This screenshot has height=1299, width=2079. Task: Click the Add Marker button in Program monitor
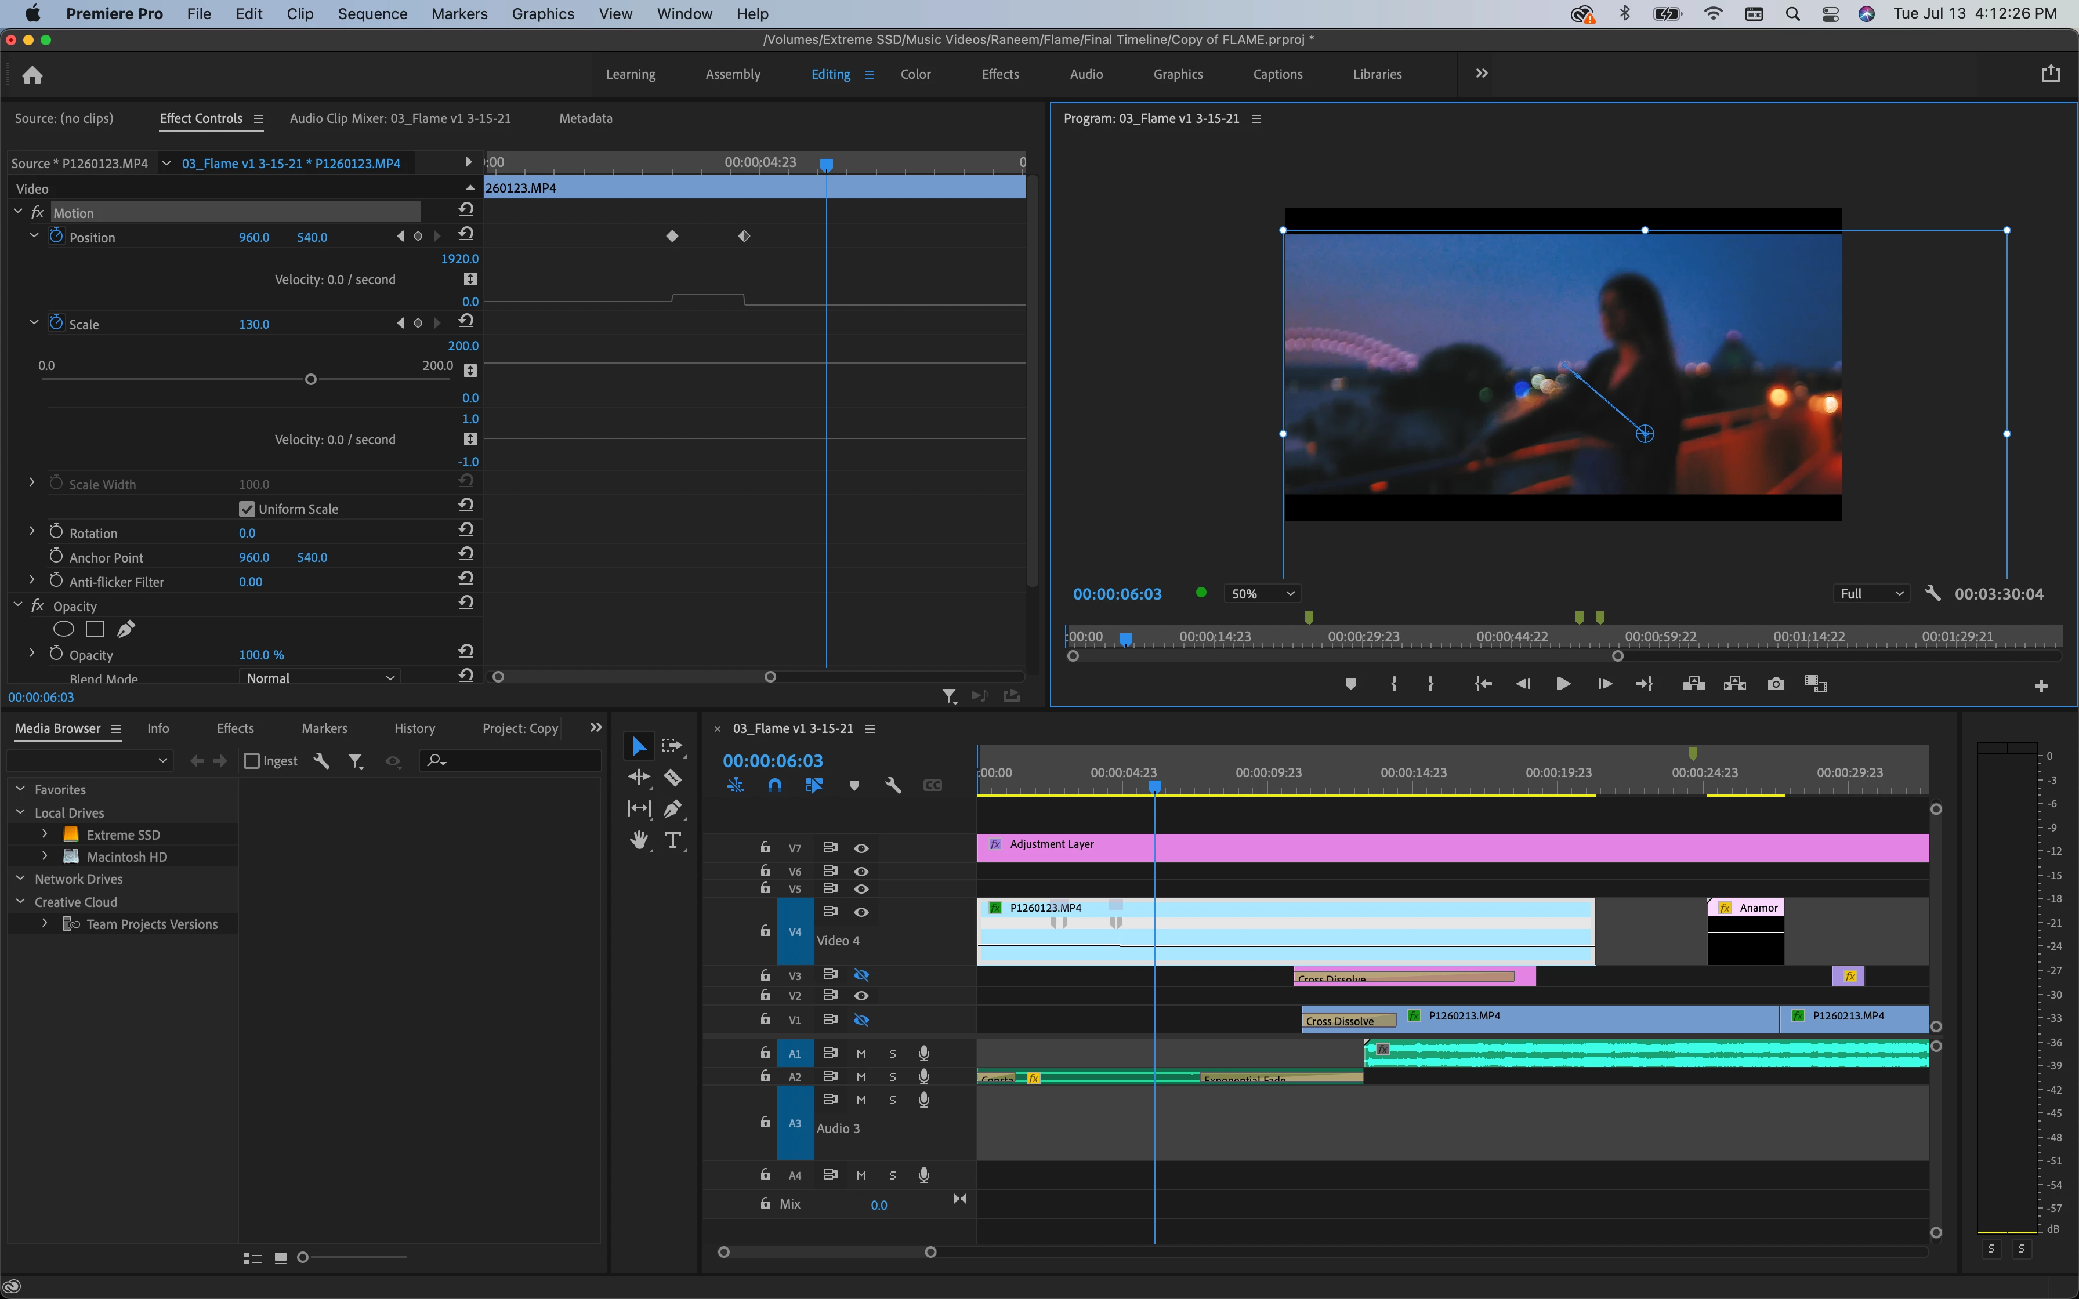1350,684
